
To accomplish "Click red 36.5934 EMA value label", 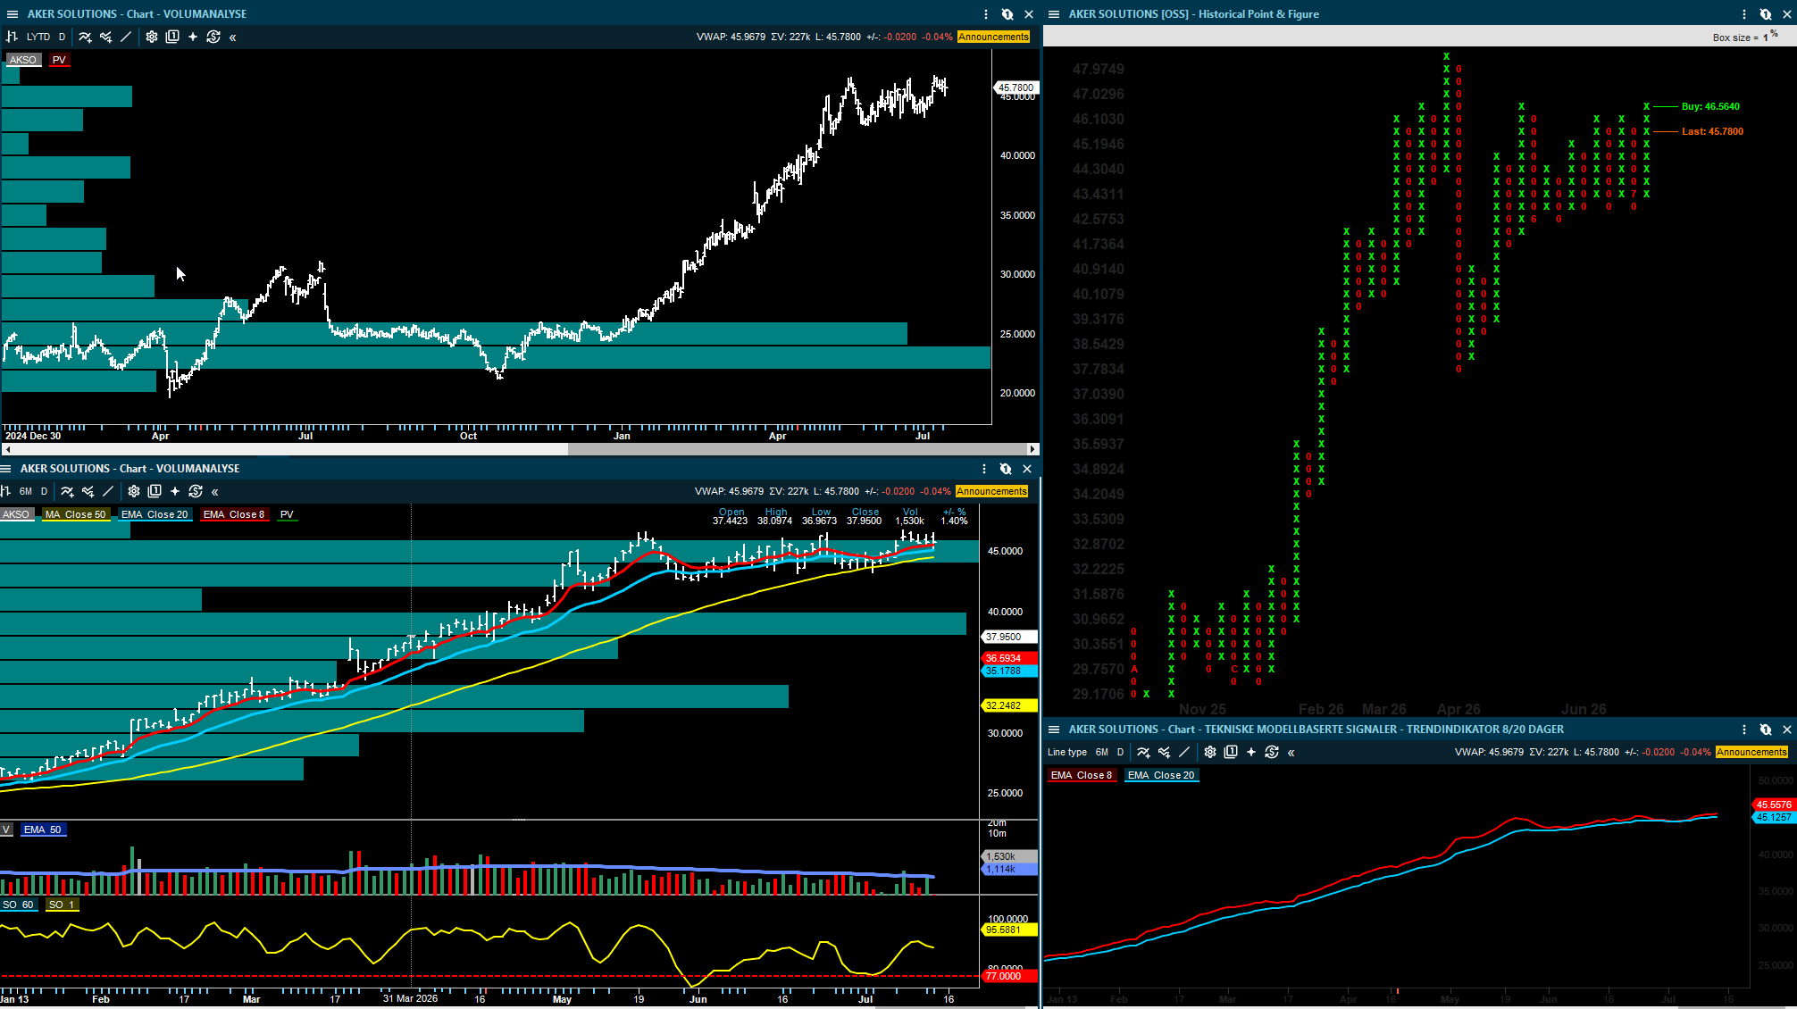I will pos(1009,658).
